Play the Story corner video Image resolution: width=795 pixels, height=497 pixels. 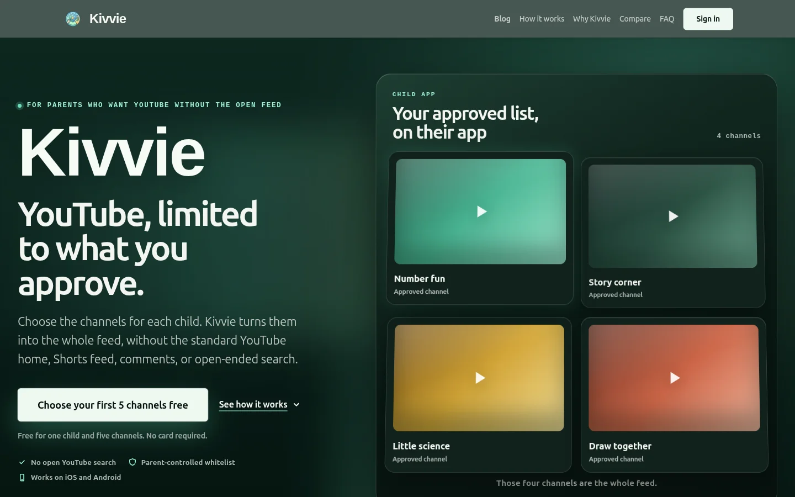click(673, 216)
